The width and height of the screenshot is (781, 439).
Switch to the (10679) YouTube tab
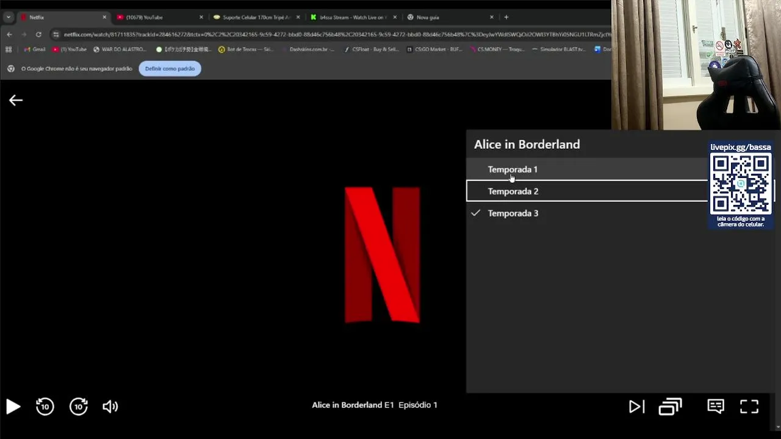click(x=160, y=17)
